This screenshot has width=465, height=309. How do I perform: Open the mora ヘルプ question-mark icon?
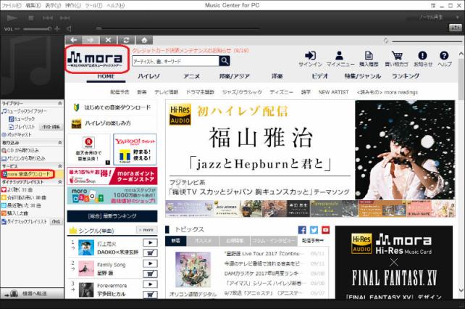444,59
